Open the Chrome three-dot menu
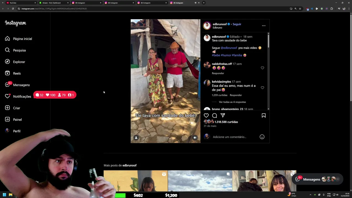Screen dimensions: 352x198 [349, 9]
